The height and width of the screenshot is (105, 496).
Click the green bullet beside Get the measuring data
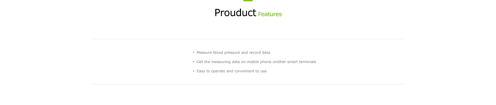pos(193,62)
